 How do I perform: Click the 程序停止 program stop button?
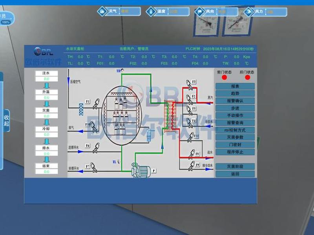pyautogui.click(x=235, y=152)
